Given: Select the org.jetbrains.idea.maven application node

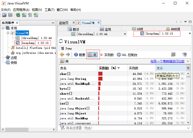Looking at the screenshot, I should click(x=33, y=53).
